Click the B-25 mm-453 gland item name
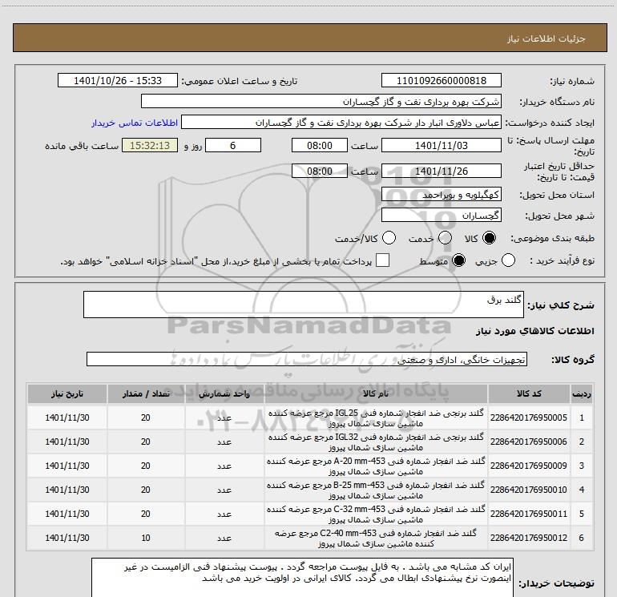The height and width of the screenshot is (597, 617). (376, 490)
